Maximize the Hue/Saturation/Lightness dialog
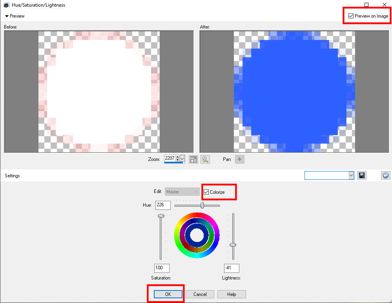 pyautogui.click(x=366, y=5)
